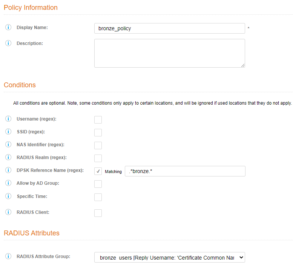
Task: Focus the Description text area
Action: coord(169,53)
